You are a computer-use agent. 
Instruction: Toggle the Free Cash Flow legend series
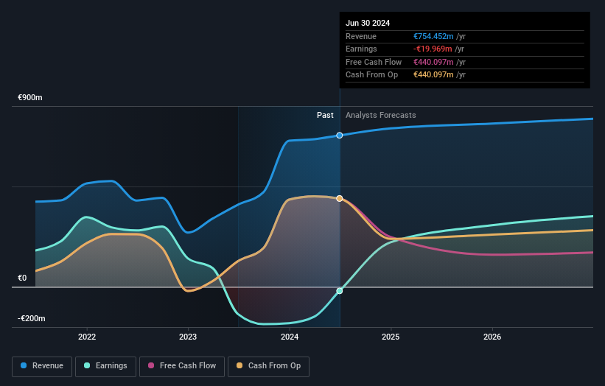182,366
